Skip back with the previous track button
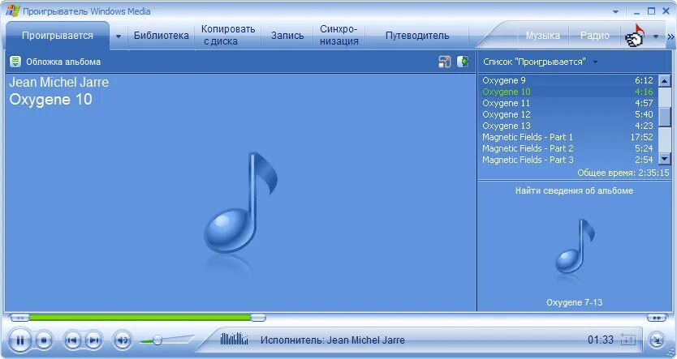 [72, 340]
